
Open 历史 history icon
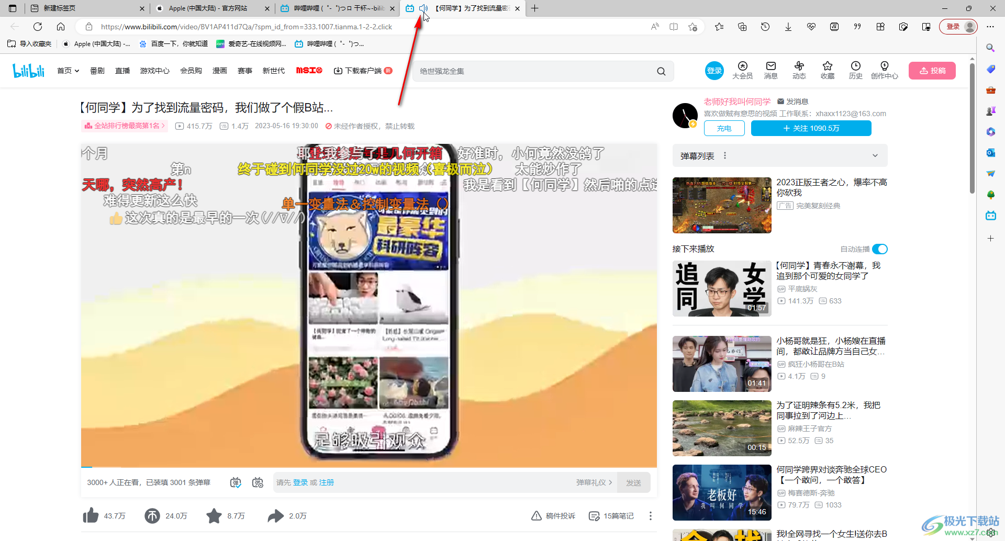point(855,70)
